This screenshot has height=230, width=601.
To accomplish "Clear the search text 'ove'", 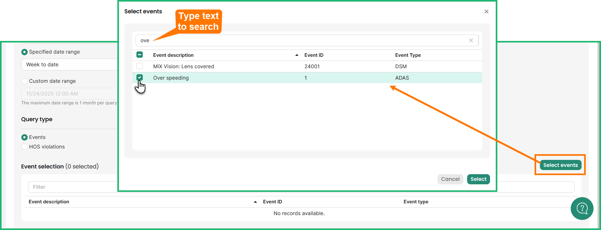I will [x=471, y=40].
